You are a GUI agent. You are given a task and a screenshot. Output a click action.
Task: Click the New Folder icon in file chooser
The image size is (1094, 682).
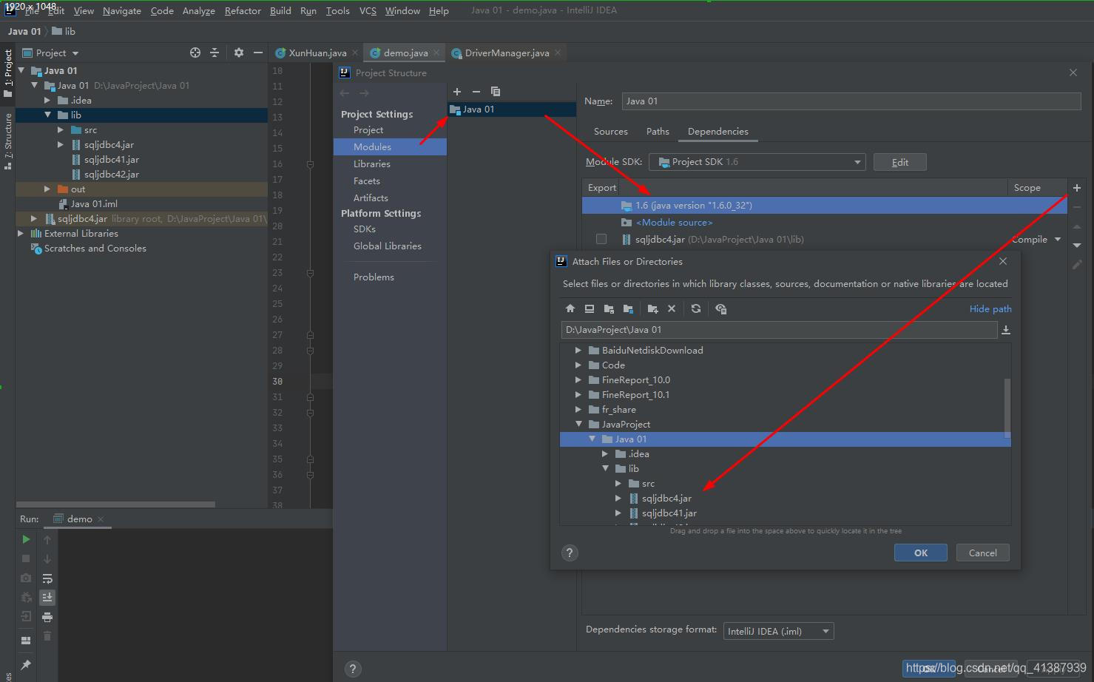(x=652, y=308)
